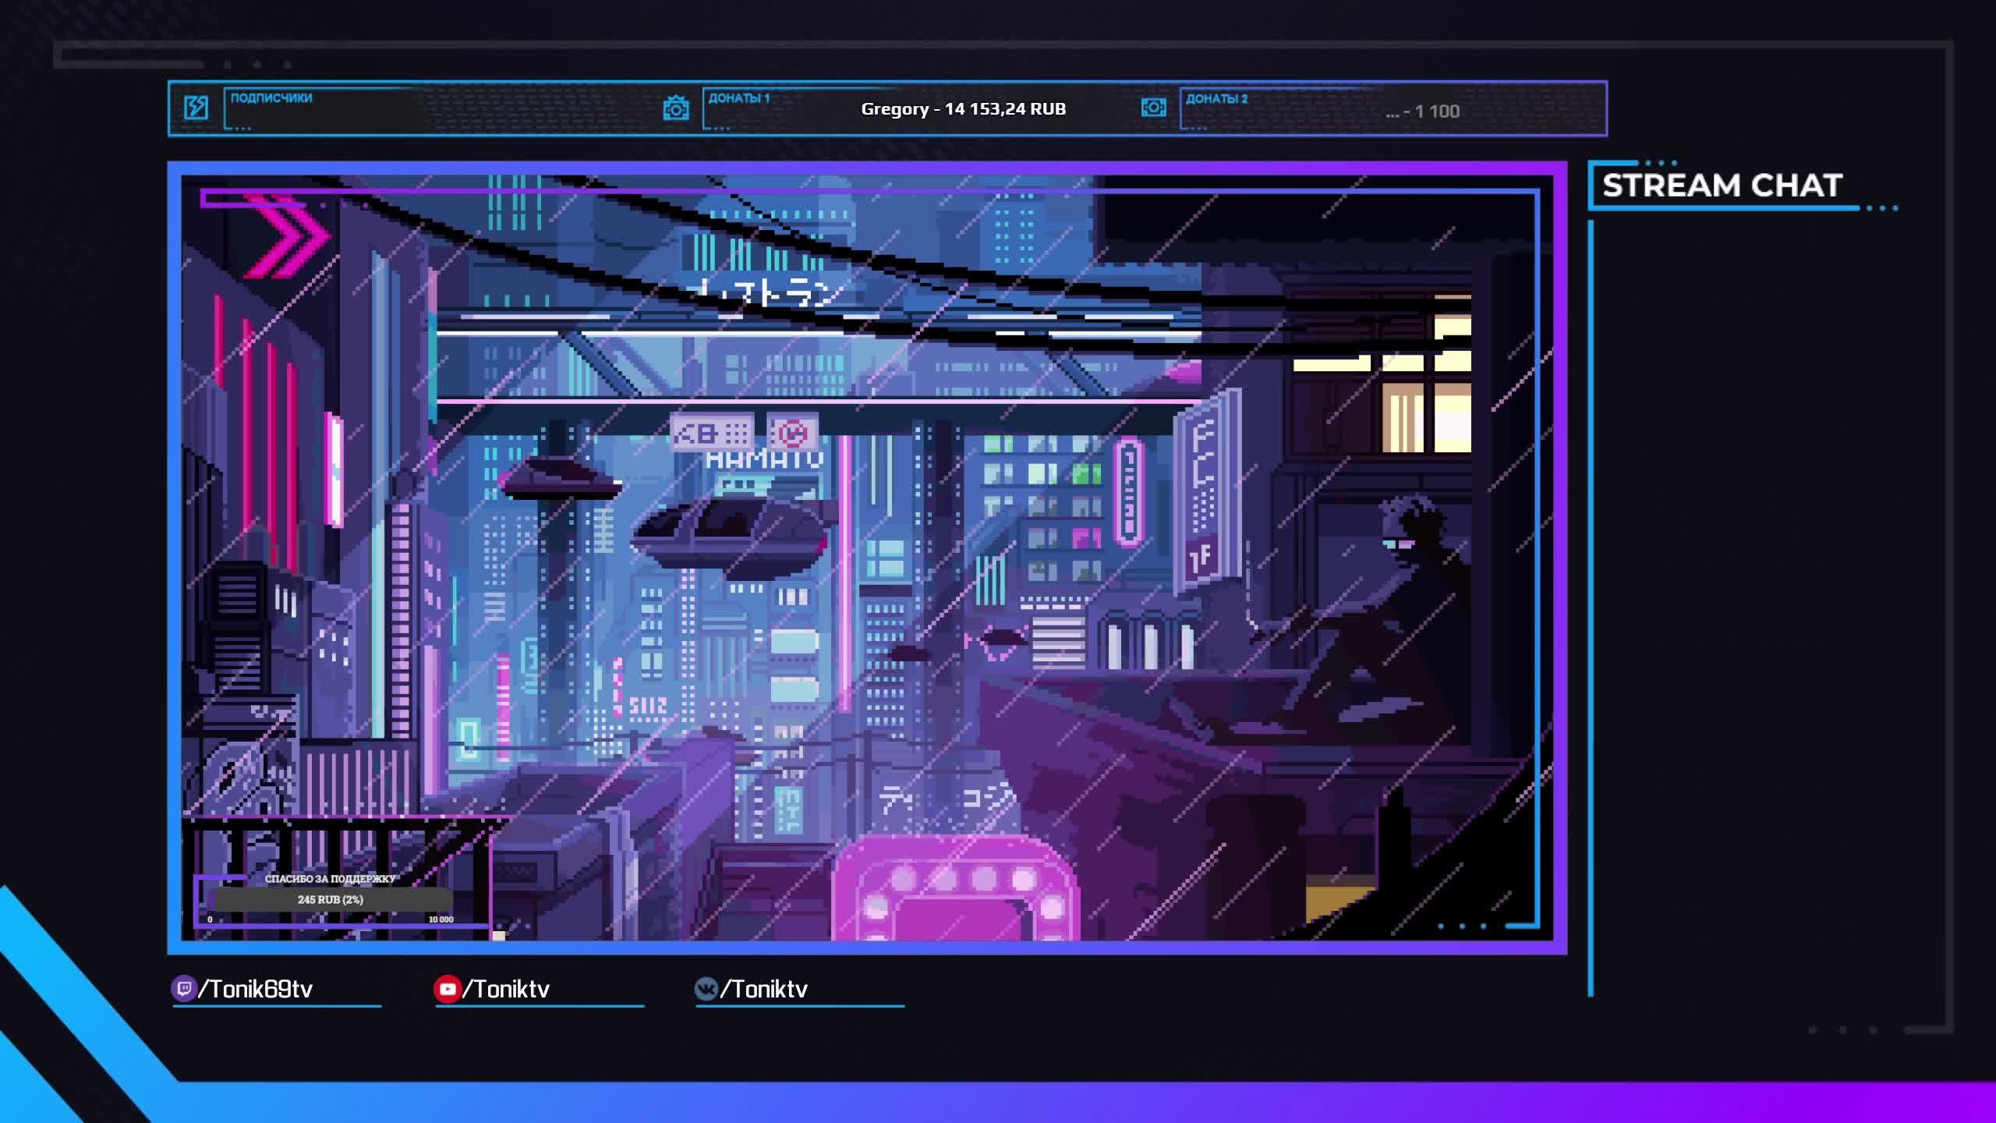Click the VK logo icon
The height and width of the screenshot is (1123, 1996).
coord(706,989)
